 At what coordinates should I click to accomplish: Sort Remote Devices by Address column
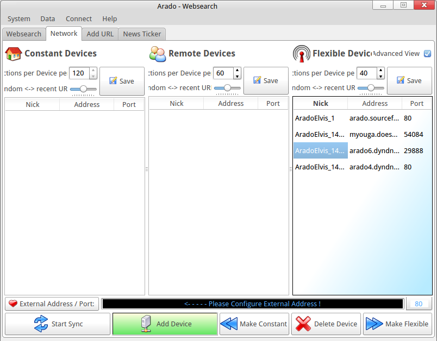[231, 104]
